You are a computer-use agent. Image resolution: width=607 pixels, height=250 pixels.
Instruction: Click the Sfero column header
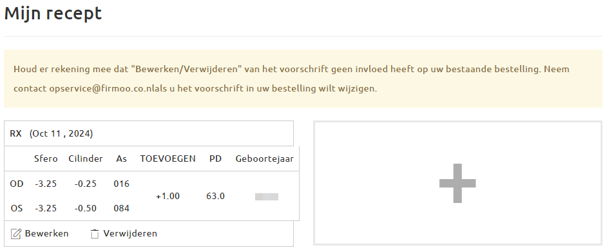tap(46, 159)
